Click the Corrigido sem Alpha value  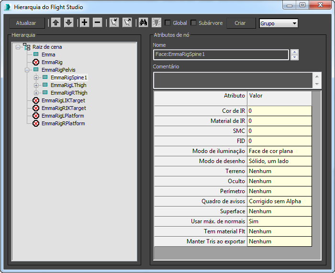tap(279, 201)
